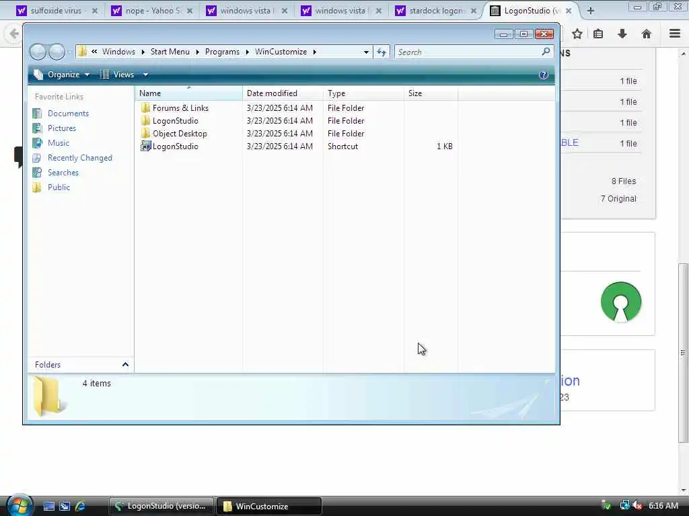Switch to the 'nope - Yahoo' browser tab
The width and height of the screenshot is (689, 516).
153,11
